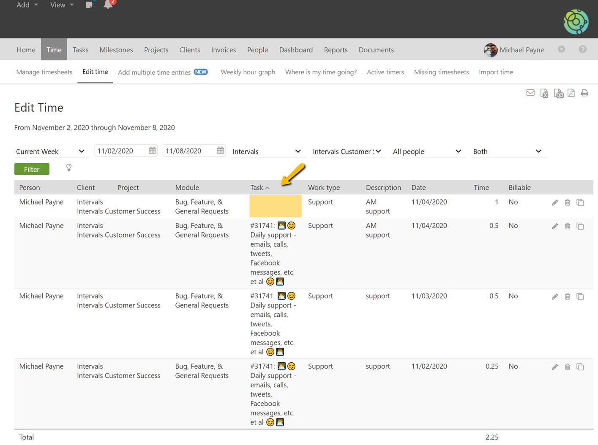This screenshot has width=598, height=445.
Task: Go to the Invoices navigation tab
Action: [x=224, y=50]
